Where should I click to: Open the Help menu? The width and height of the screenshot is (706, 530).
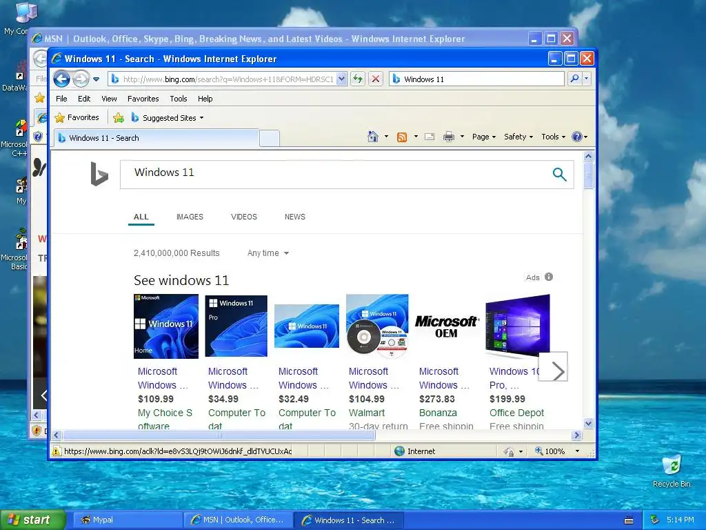[205, 99]
